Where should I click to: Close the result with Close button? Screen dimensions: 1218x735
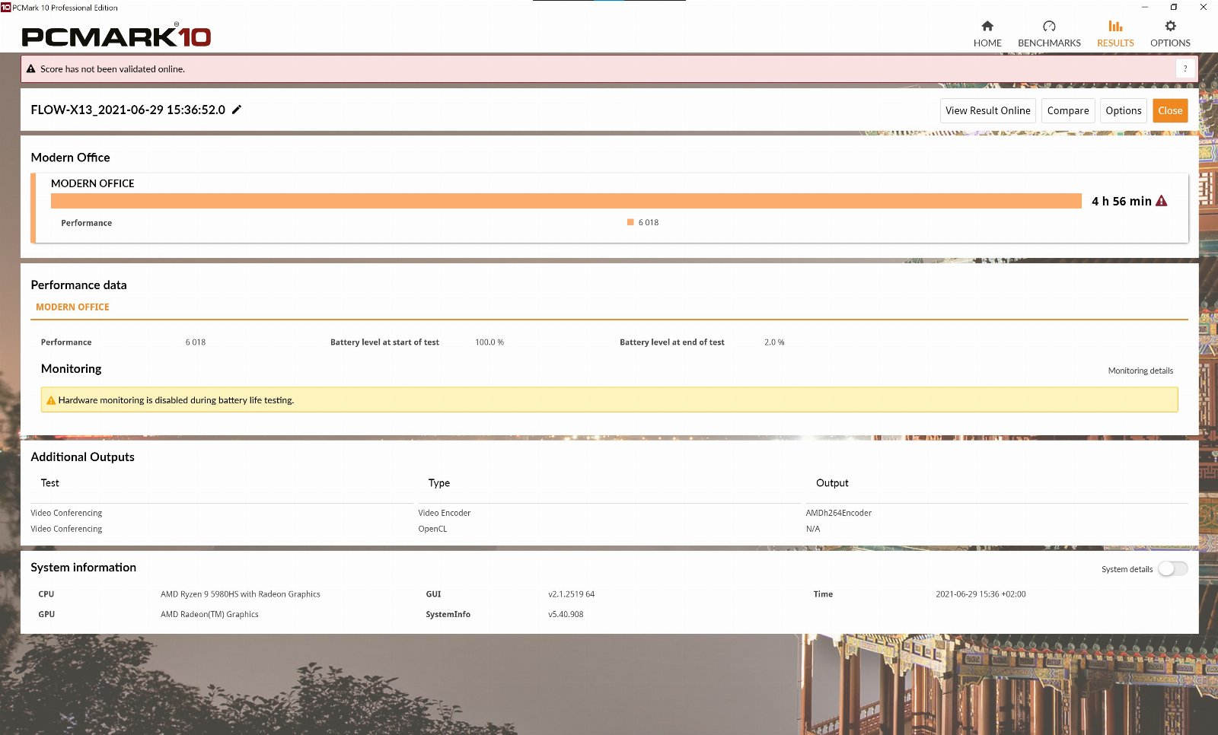pos(1170,110)
